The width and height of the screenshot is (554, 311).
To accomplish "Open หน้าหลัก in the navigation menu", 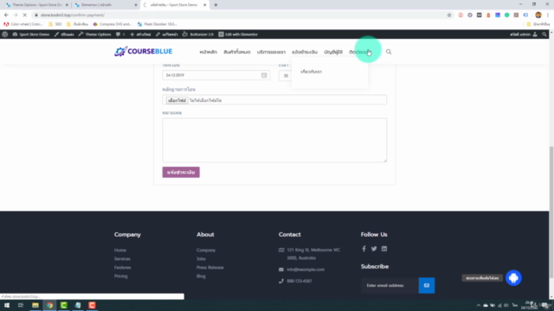I will click(208, 52).
